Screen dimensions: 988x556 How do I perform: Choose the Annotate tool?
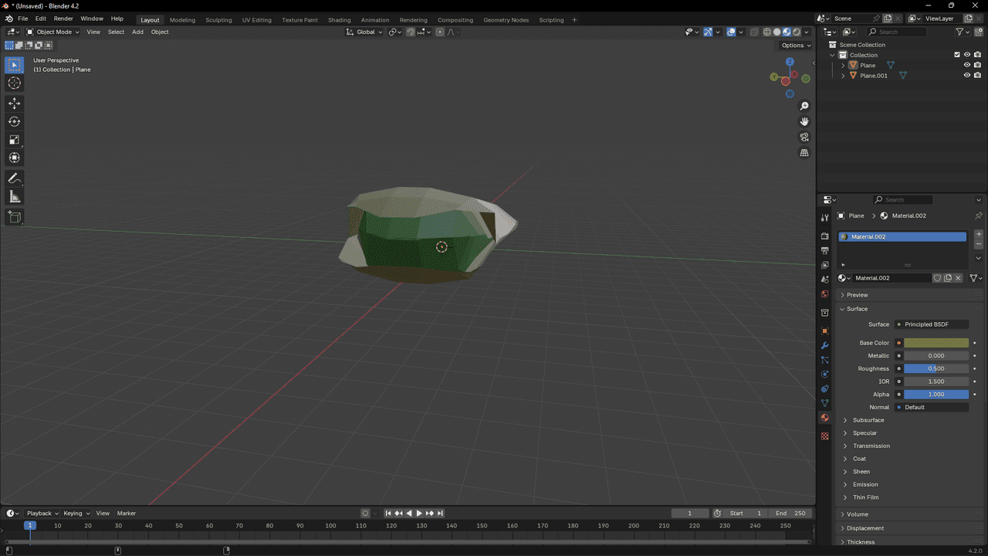(x=15, y=178)
